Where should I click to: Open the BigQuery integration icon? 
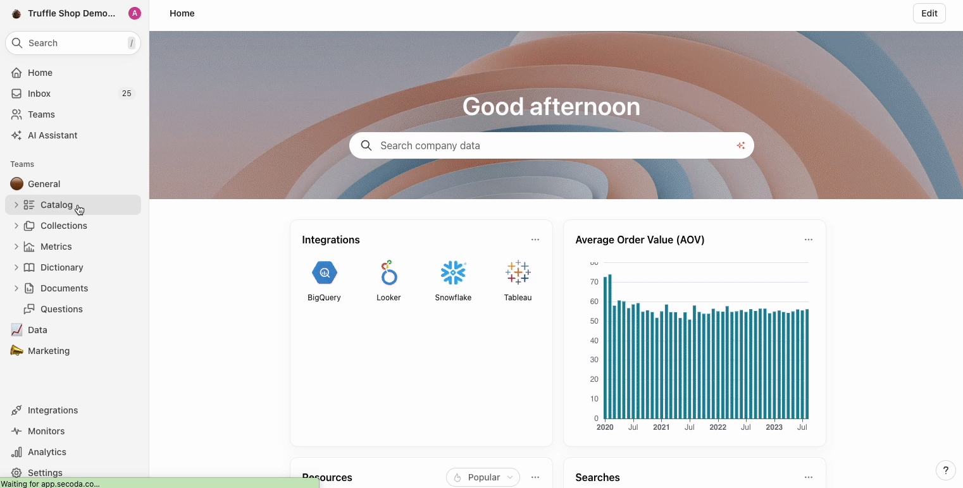(324, 273)
